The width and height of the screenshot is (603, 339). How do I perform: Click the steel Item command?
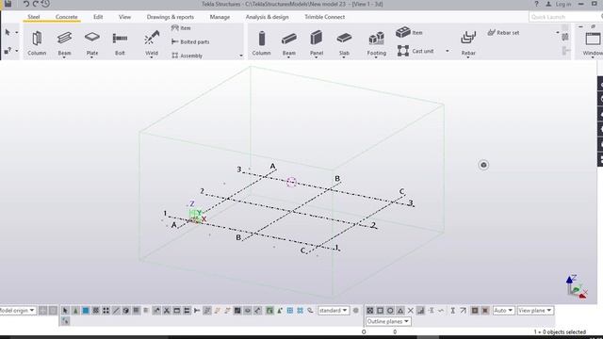[x=181, y=28]
